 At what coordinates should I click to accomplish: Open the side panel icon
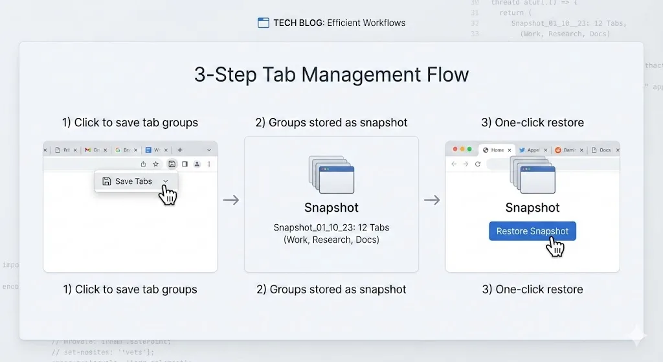(x=185, y=164)
